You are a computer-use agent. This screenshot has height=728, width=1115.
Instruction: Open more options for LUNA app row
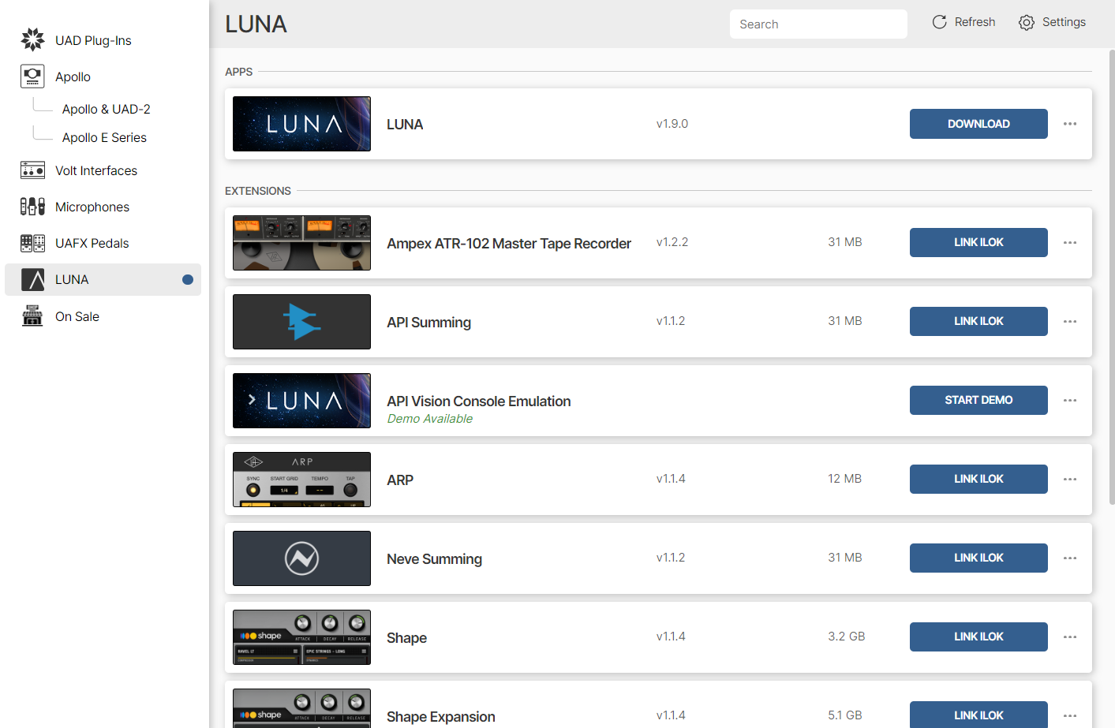pyautogui.click(x=1070, y=124)
